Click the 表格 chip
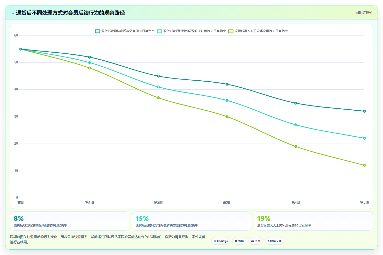The width and height of the screenshot is (383, 255). coord(239,241)
